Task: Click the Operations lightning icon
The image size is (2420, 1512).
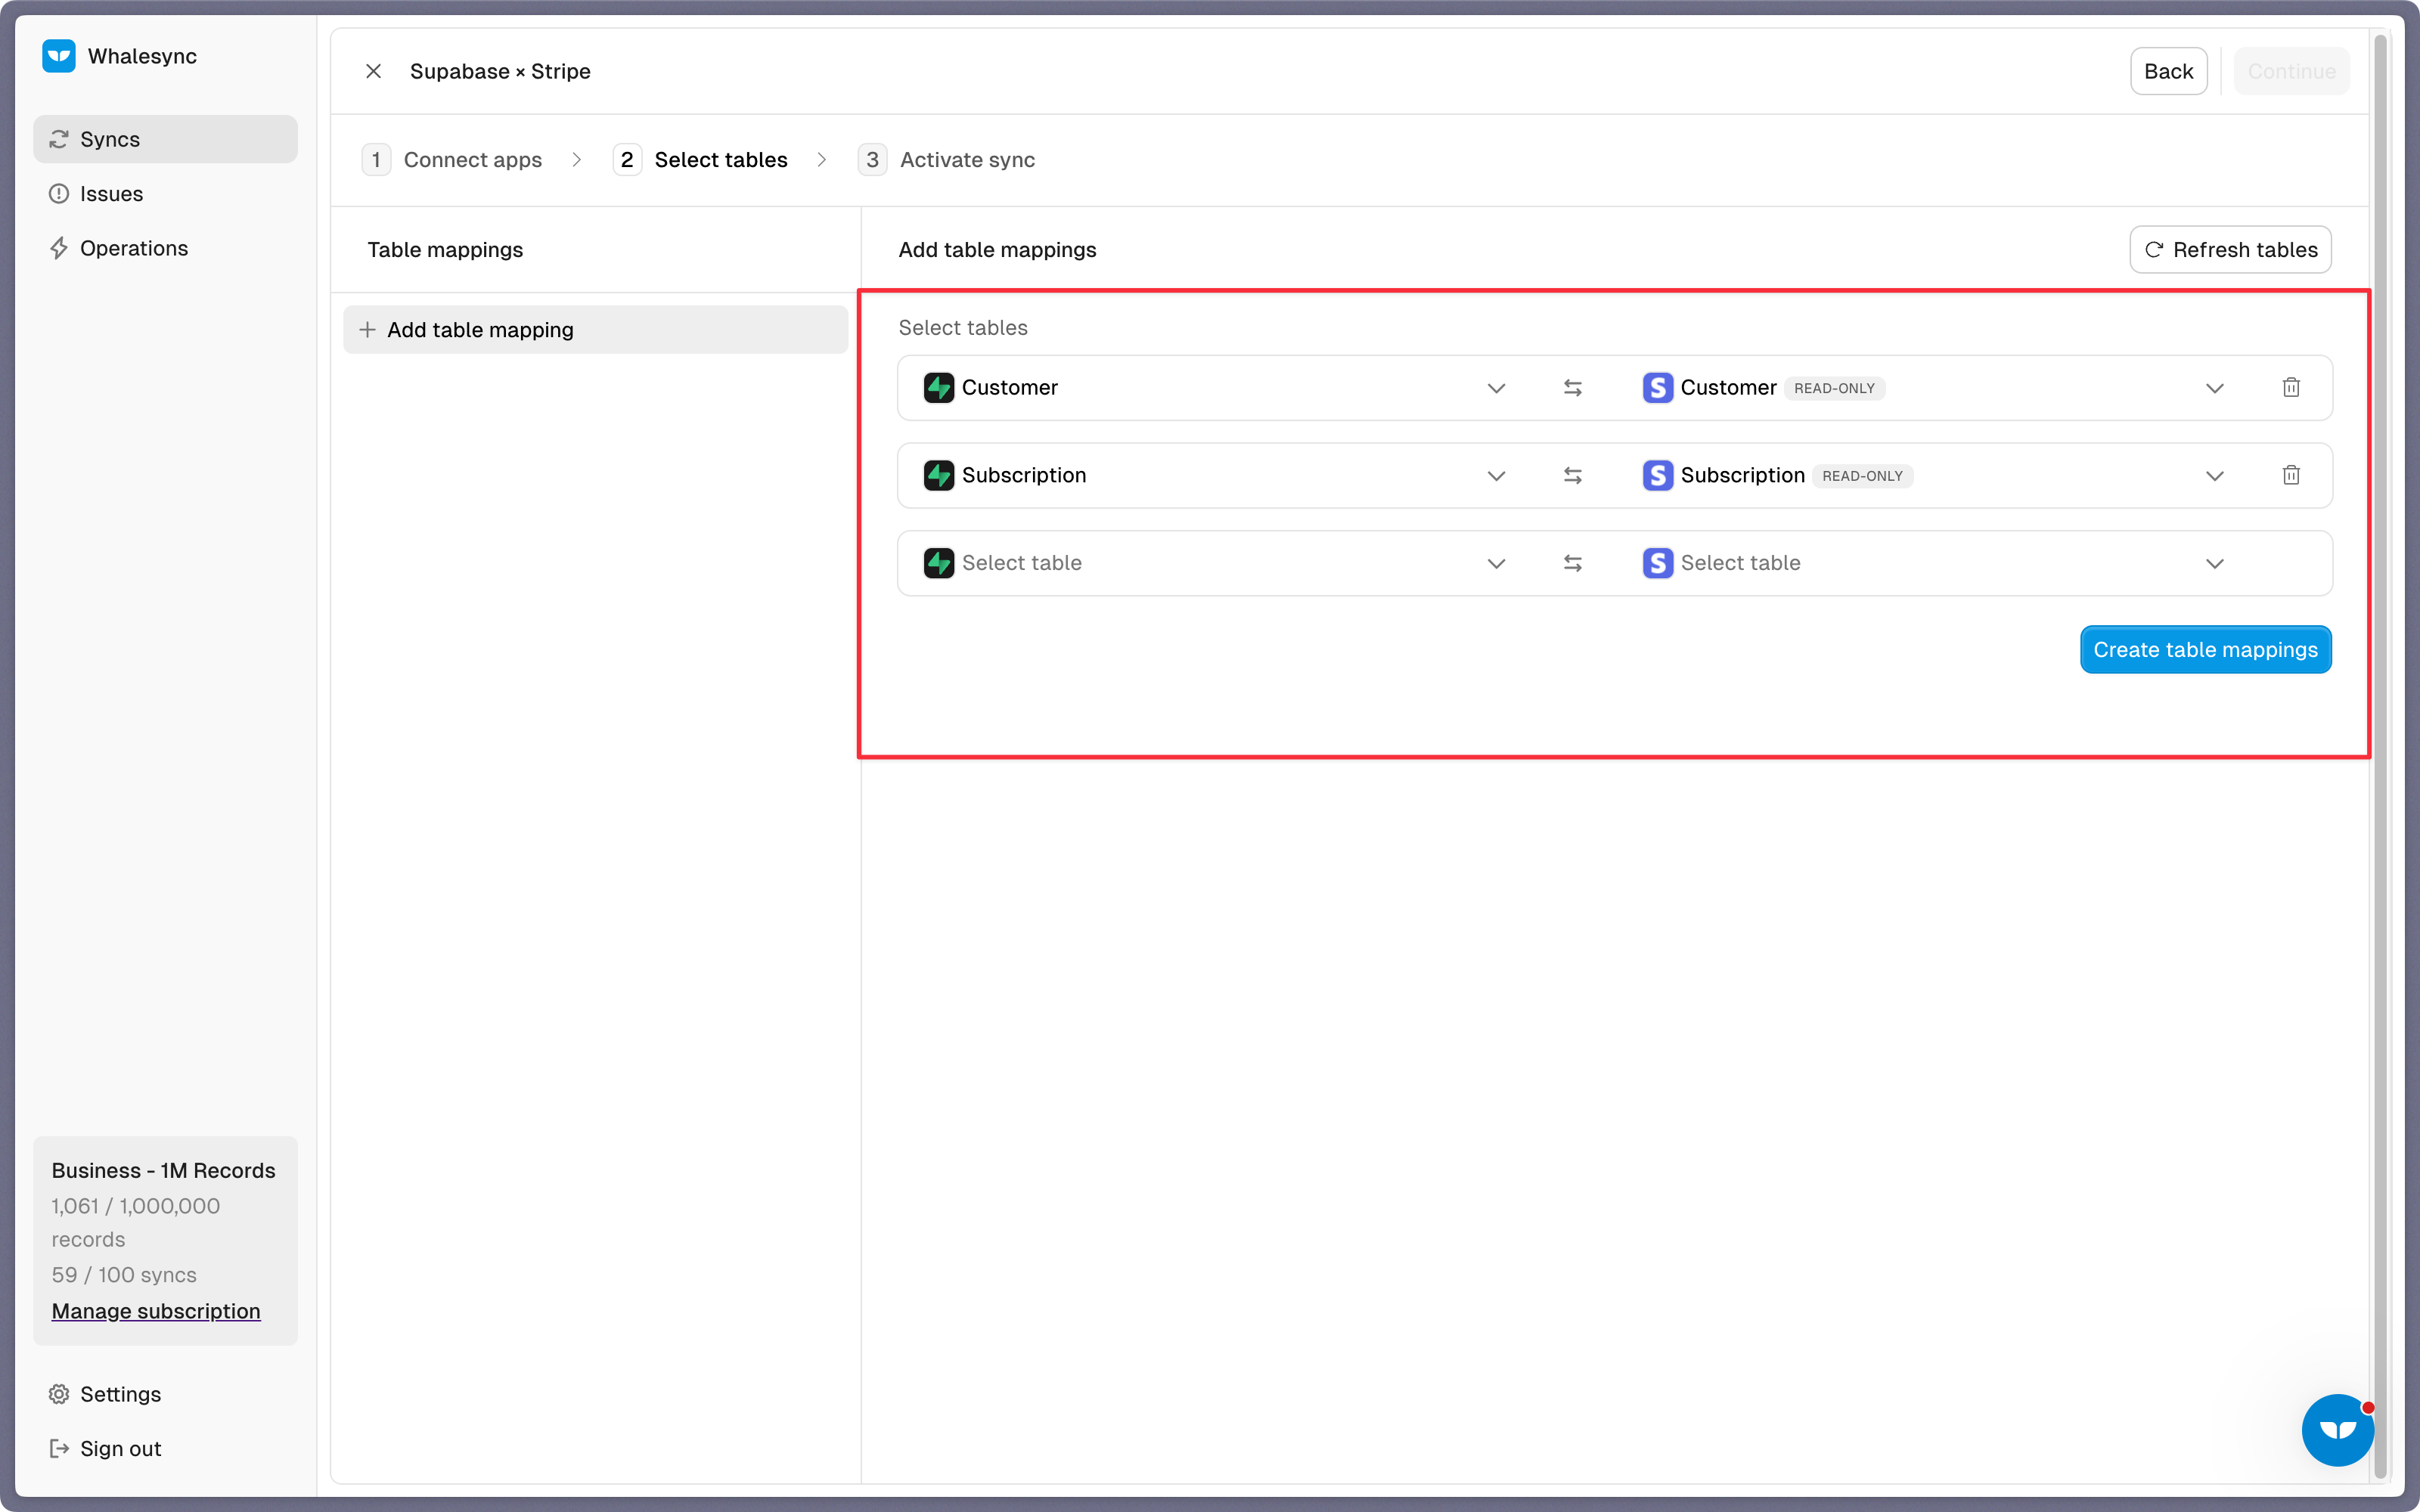Action: click(x=59, y=248)
